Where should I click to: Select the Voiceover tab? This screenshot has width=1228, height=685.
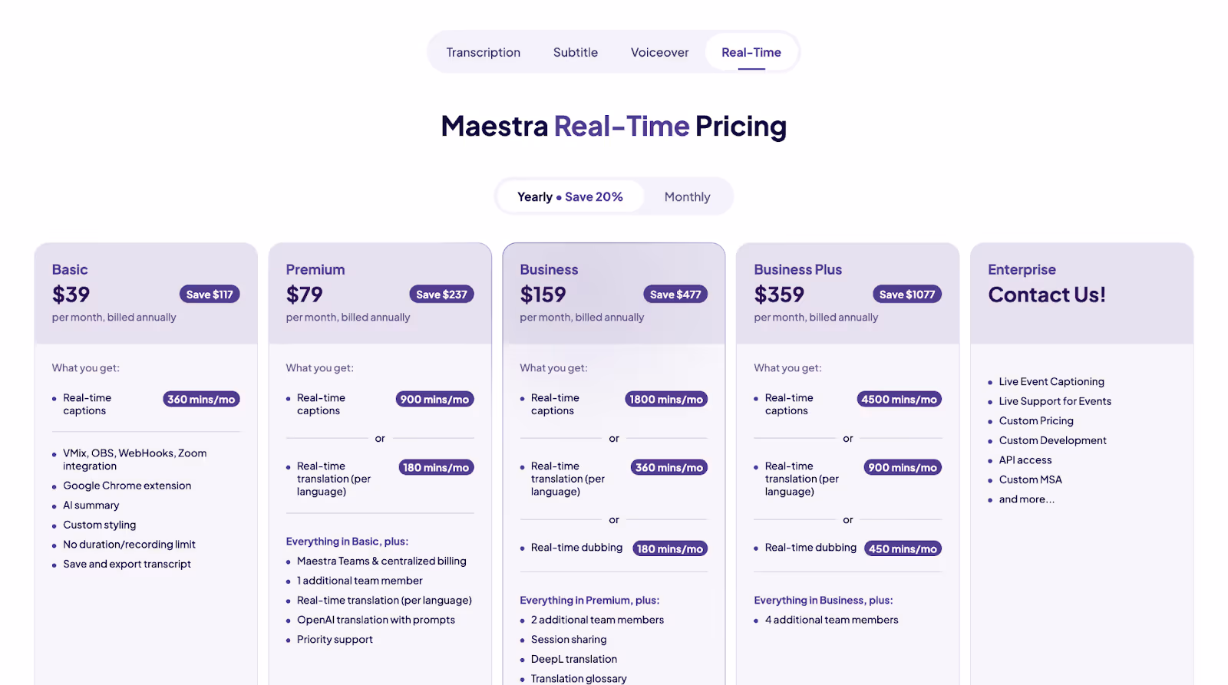coord(660,52)
